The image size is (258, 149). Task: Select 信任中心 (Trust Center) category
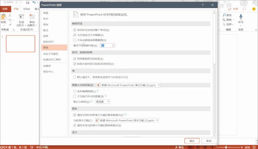tap(54, 72)
